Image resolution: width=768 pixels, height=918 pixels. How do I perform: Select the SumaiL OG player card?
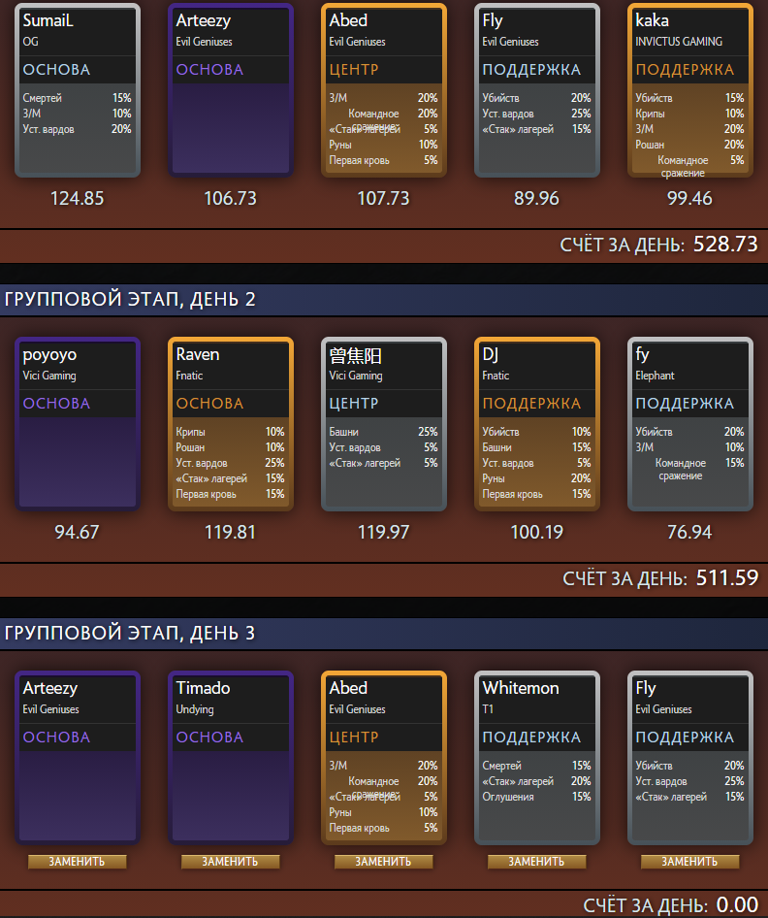point(78,90)
